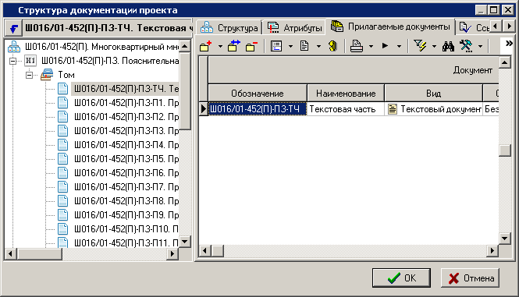Open the filter dropdown arrow
This screenshot has height=297, width=519.
[x=434, y=46]
